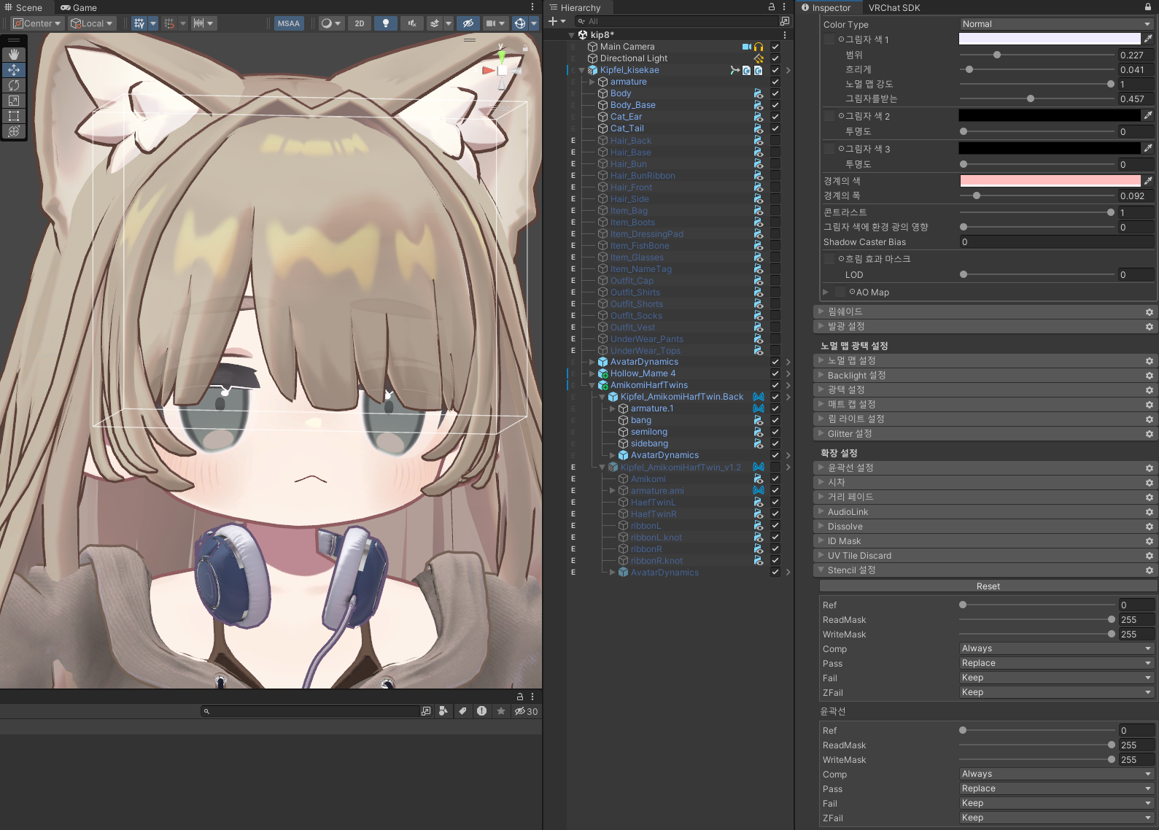Disable the Body object checkbox
The width and height of the screenshot is (1159, 830).
coord(775,93)
